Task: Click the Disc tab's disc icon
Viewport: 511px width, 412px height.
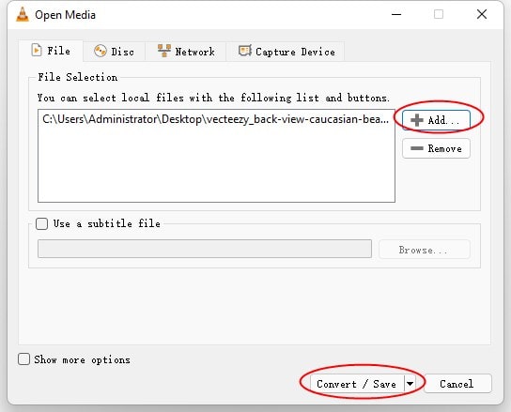Action: click(x=101, y=51)
